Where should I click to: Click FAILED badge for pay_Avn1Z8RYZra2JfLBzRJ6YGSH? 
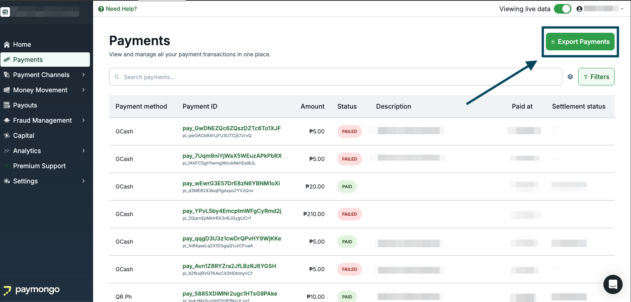350,269
